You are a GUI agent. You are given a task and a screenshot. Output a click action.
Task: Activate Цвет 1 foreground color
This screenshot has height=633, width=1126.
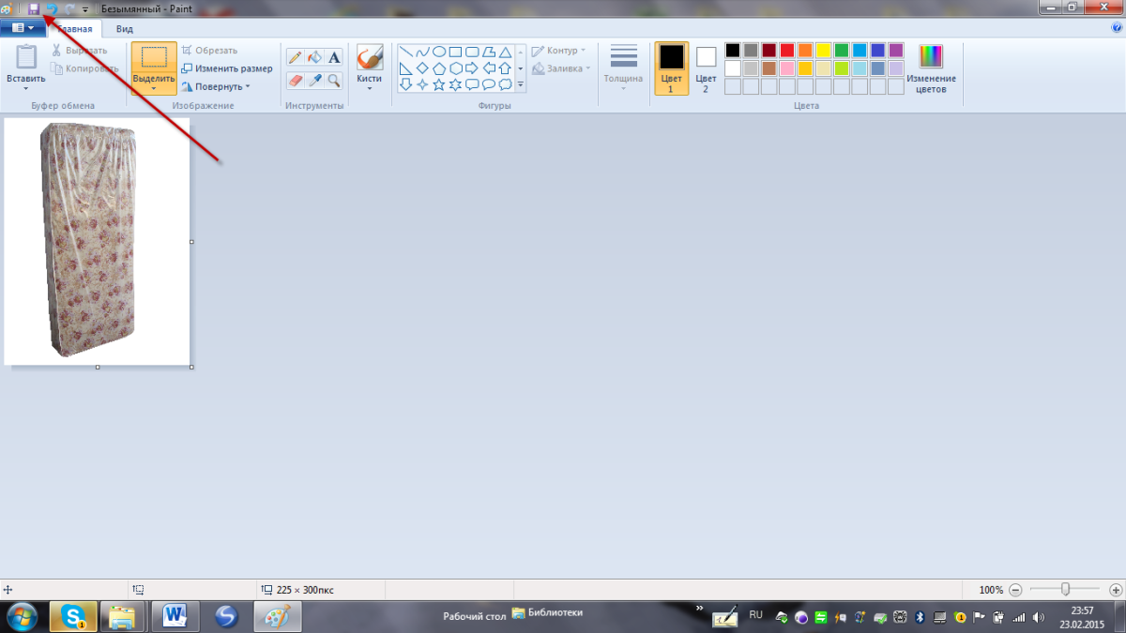point(671,68)
